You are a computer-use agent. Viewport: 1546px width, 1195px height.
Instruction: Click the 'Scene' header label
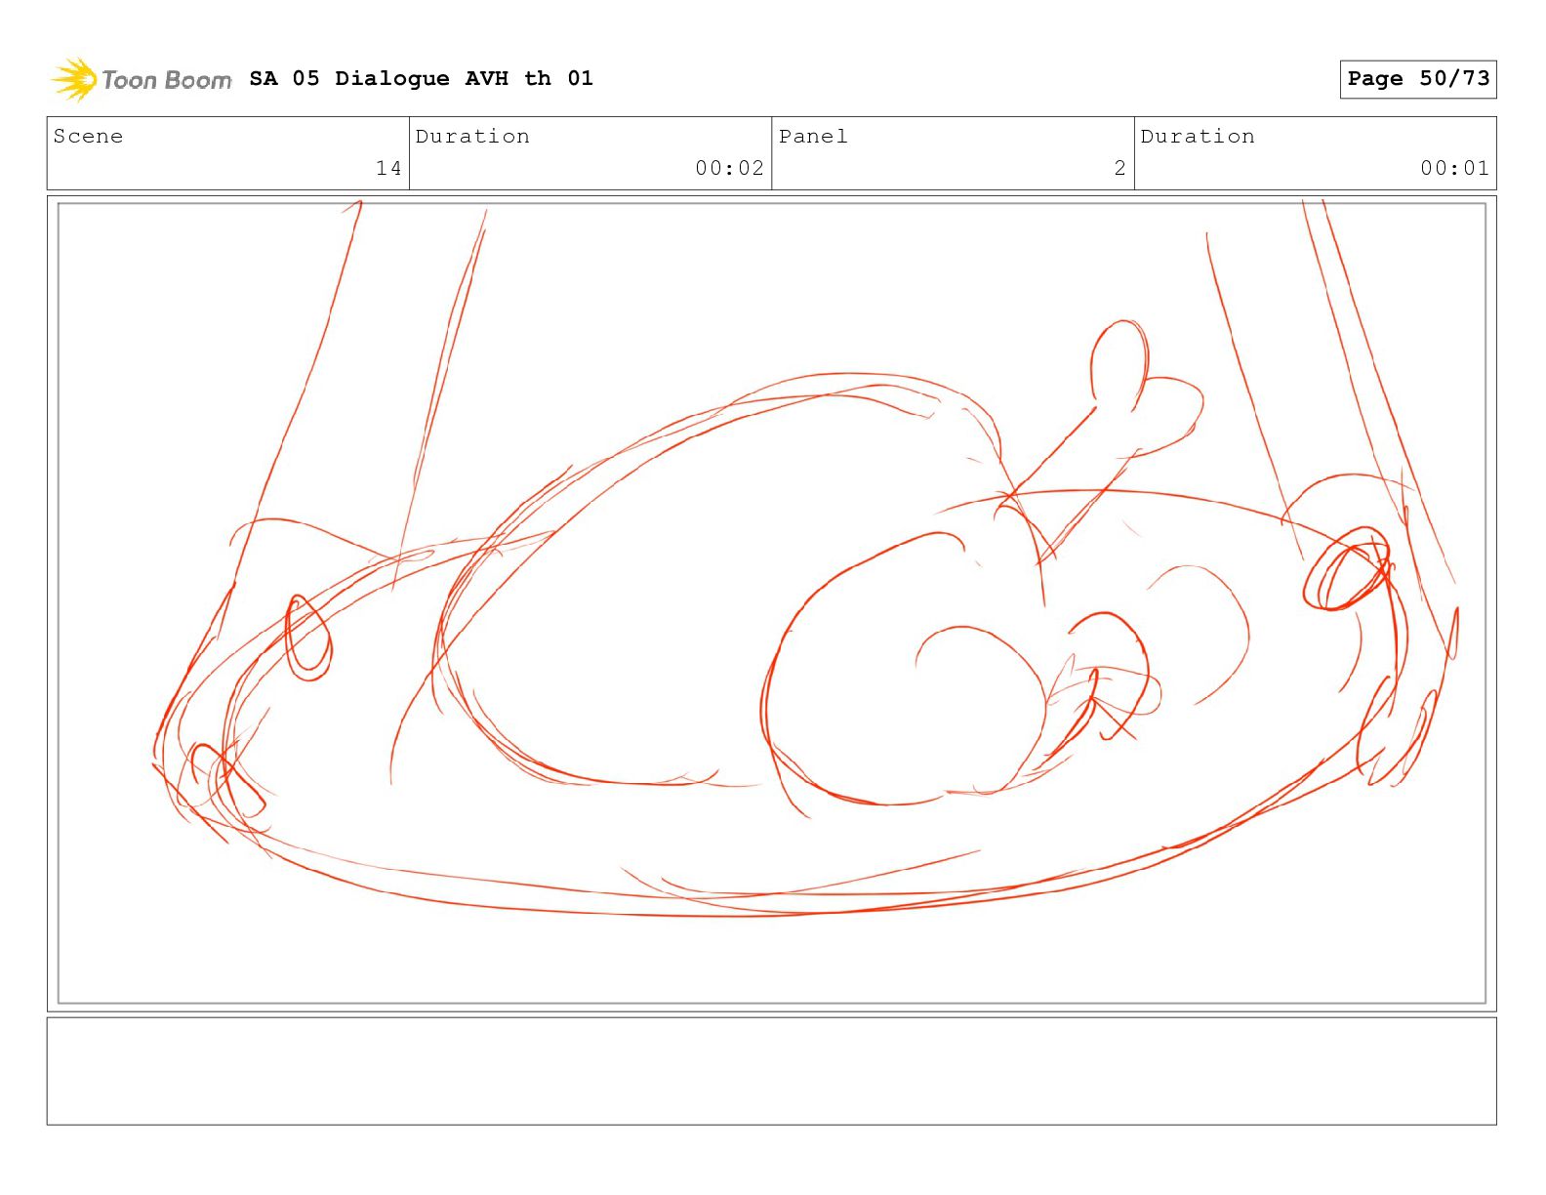(88, 136)
